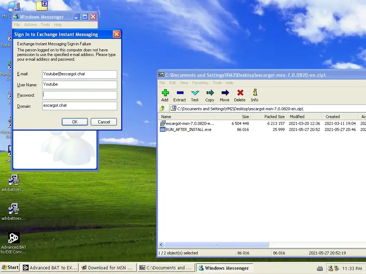
Task: Click the User Name input field
Action: coord(80,85)
